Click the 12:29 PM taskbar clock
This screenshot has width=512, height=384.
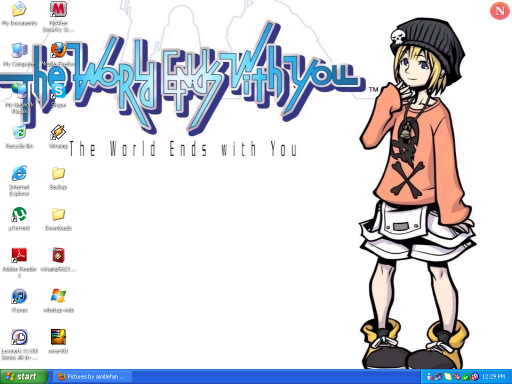(493, 377)
